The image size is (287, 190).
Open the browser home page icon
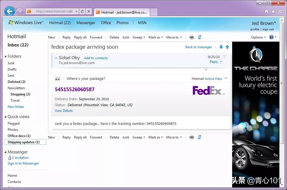tap(266, 12)
